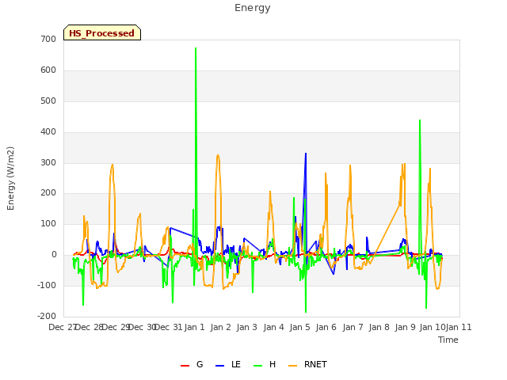Click the 400 y-axis tick label
This screenshot has width=507, height=380.
pyautogui.click(x=48, y=132)
